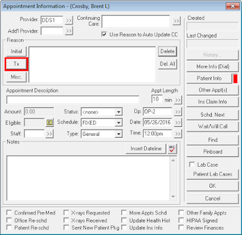Click into Appointment Description field

click(73, 100)
